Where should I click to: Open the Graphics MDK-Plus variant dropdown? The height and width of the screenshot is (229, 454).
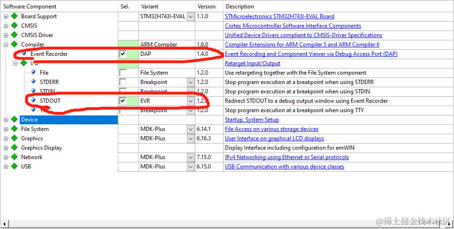click(x=191, y=138)
